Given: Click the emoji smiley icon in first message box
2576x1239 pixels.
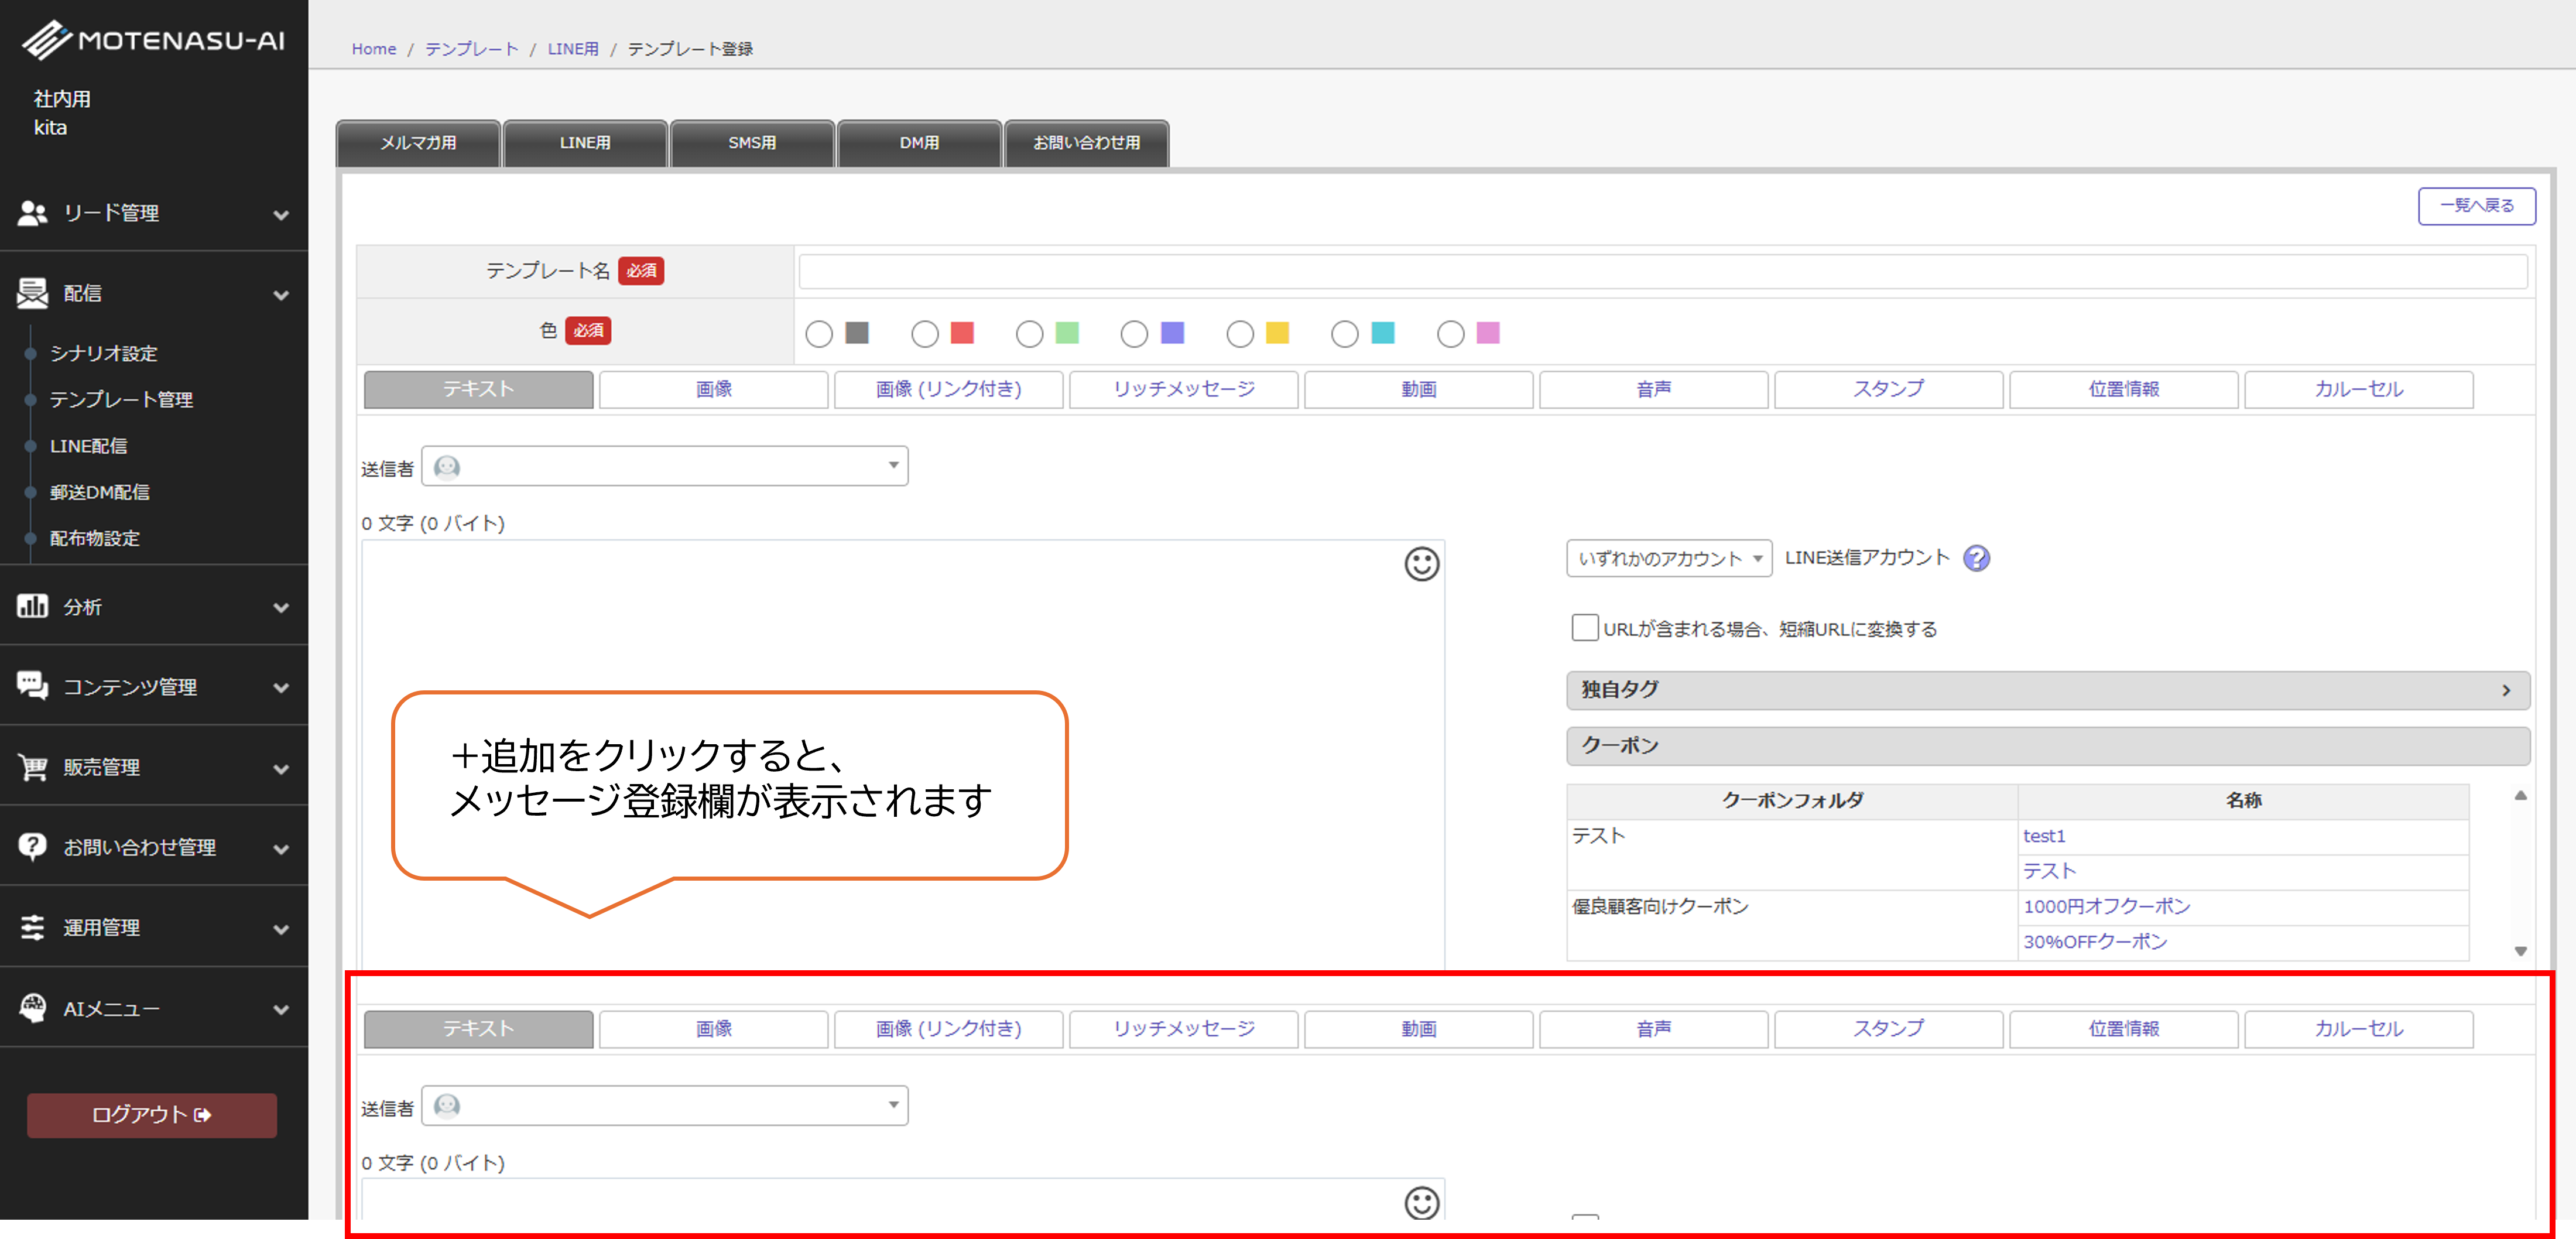Looking at the screenshot, I should coord(1421,564).
